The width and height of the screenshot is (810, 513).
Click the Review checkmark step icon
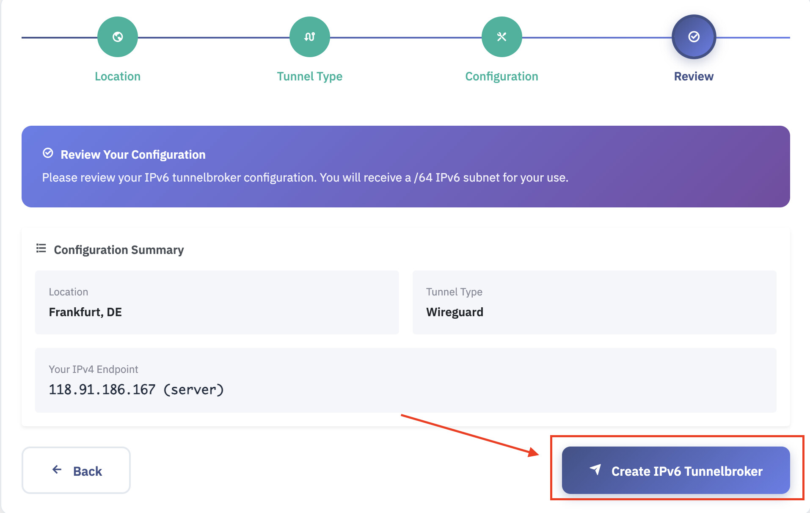pos(694,37)
